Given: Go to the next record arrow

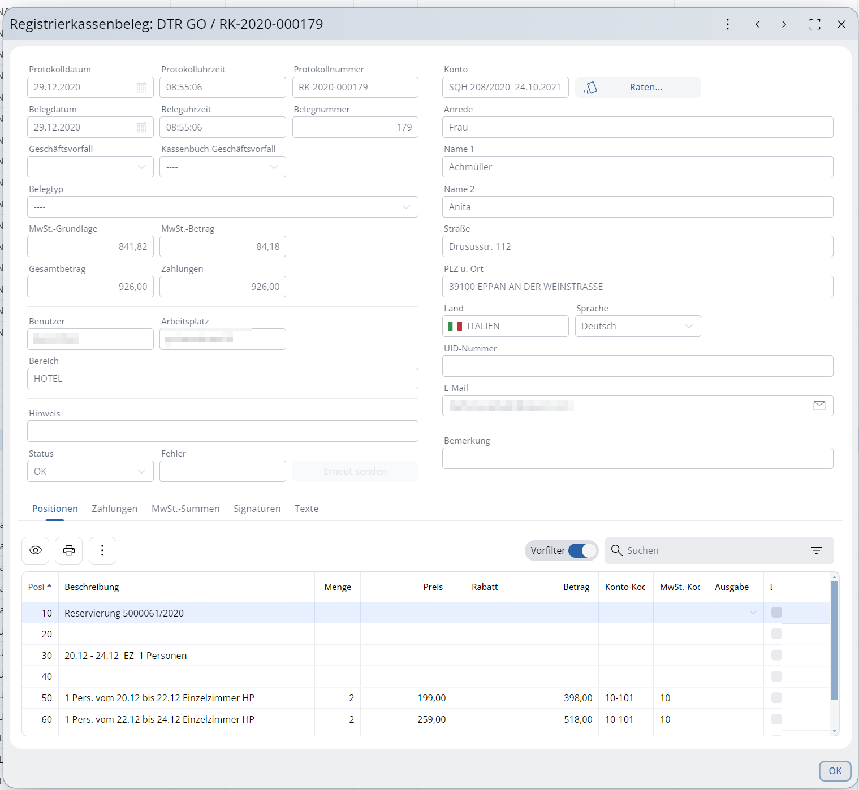Looking at the screenshot, I should pos(784,24).
